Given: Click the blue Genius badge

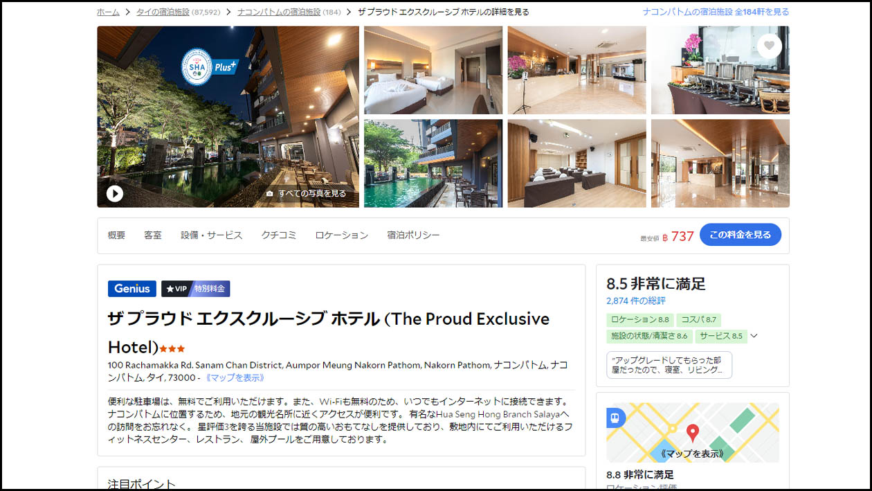Looking at the screenshot, I should coord(132,289).
